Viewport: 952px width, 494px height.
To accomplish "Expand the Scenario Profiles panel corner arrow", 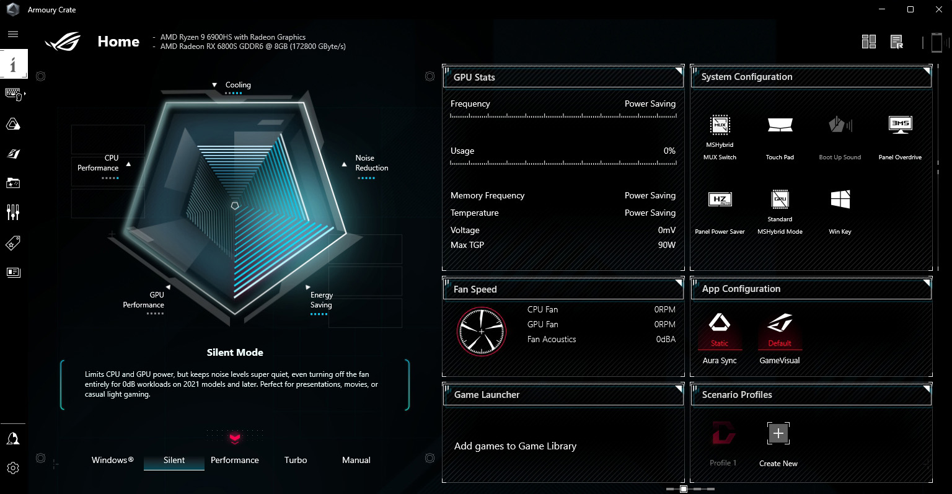I will (927, 389).
